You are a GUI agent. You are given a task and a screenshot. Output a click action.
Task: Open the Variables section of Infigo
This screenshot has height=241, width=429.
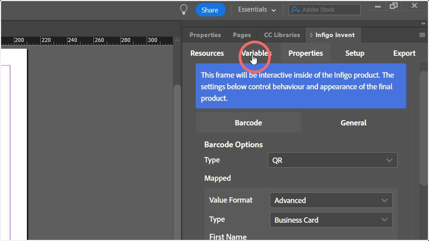256,53
